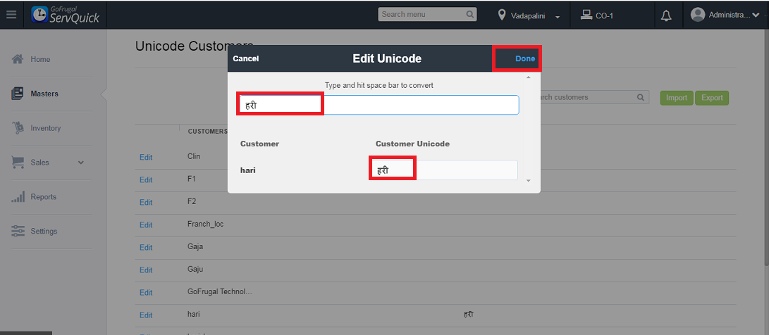Image resolution: width=769 pixels, height=335 pixels.
Task: Cancel the Edit Unicode dialog
Action: tap(246, 58)
